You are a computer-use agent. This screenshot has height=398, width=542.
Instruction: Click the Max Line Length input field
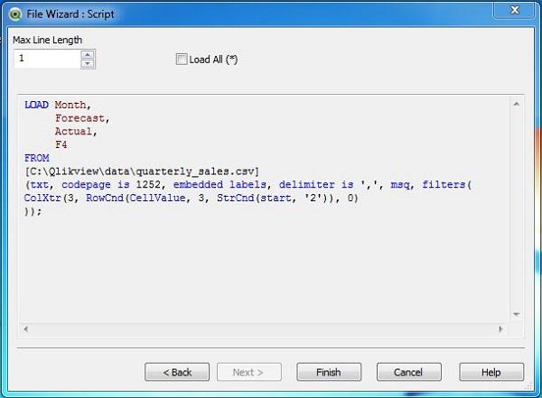click(47, 59)
